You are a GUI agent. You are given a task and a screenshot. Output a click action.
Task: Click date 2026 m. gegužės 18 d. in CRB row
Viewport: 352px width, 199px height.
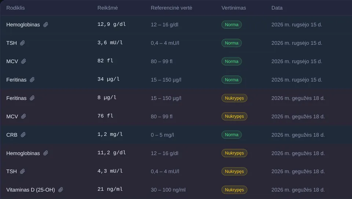pyautogui.click(x=298, y=135)
